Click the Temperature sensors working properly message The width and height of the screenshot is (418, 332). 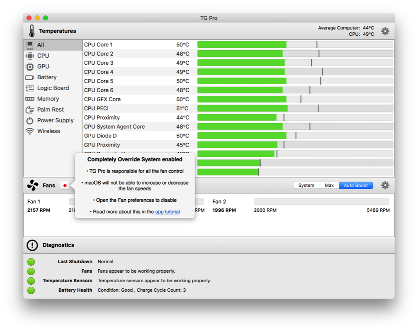(154, 281)
